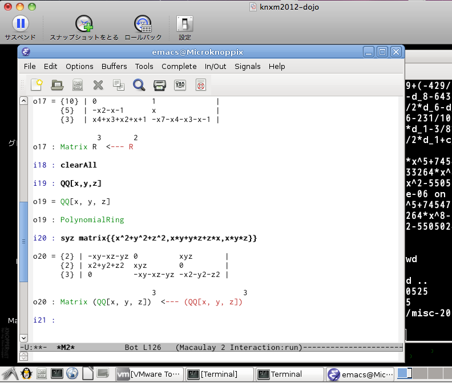Screen dimensions: 452x383
Task: Click the preferences sliders icon in emacs toolbar
Action: pos(180,85)
